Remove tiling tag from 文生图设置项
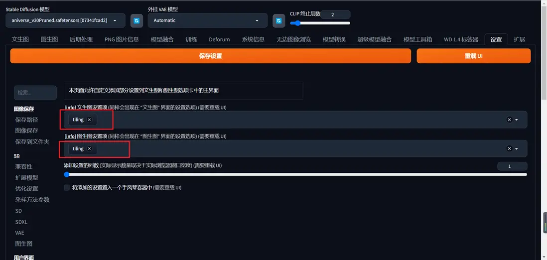Screen dimensions: 547x260 (x=89, y=120)
